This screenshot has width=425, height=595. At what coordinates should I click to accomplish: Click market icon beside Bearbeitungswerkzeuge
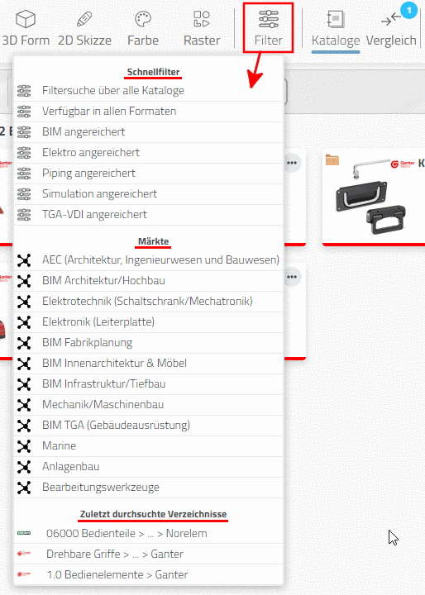click(x=24, y=488)
